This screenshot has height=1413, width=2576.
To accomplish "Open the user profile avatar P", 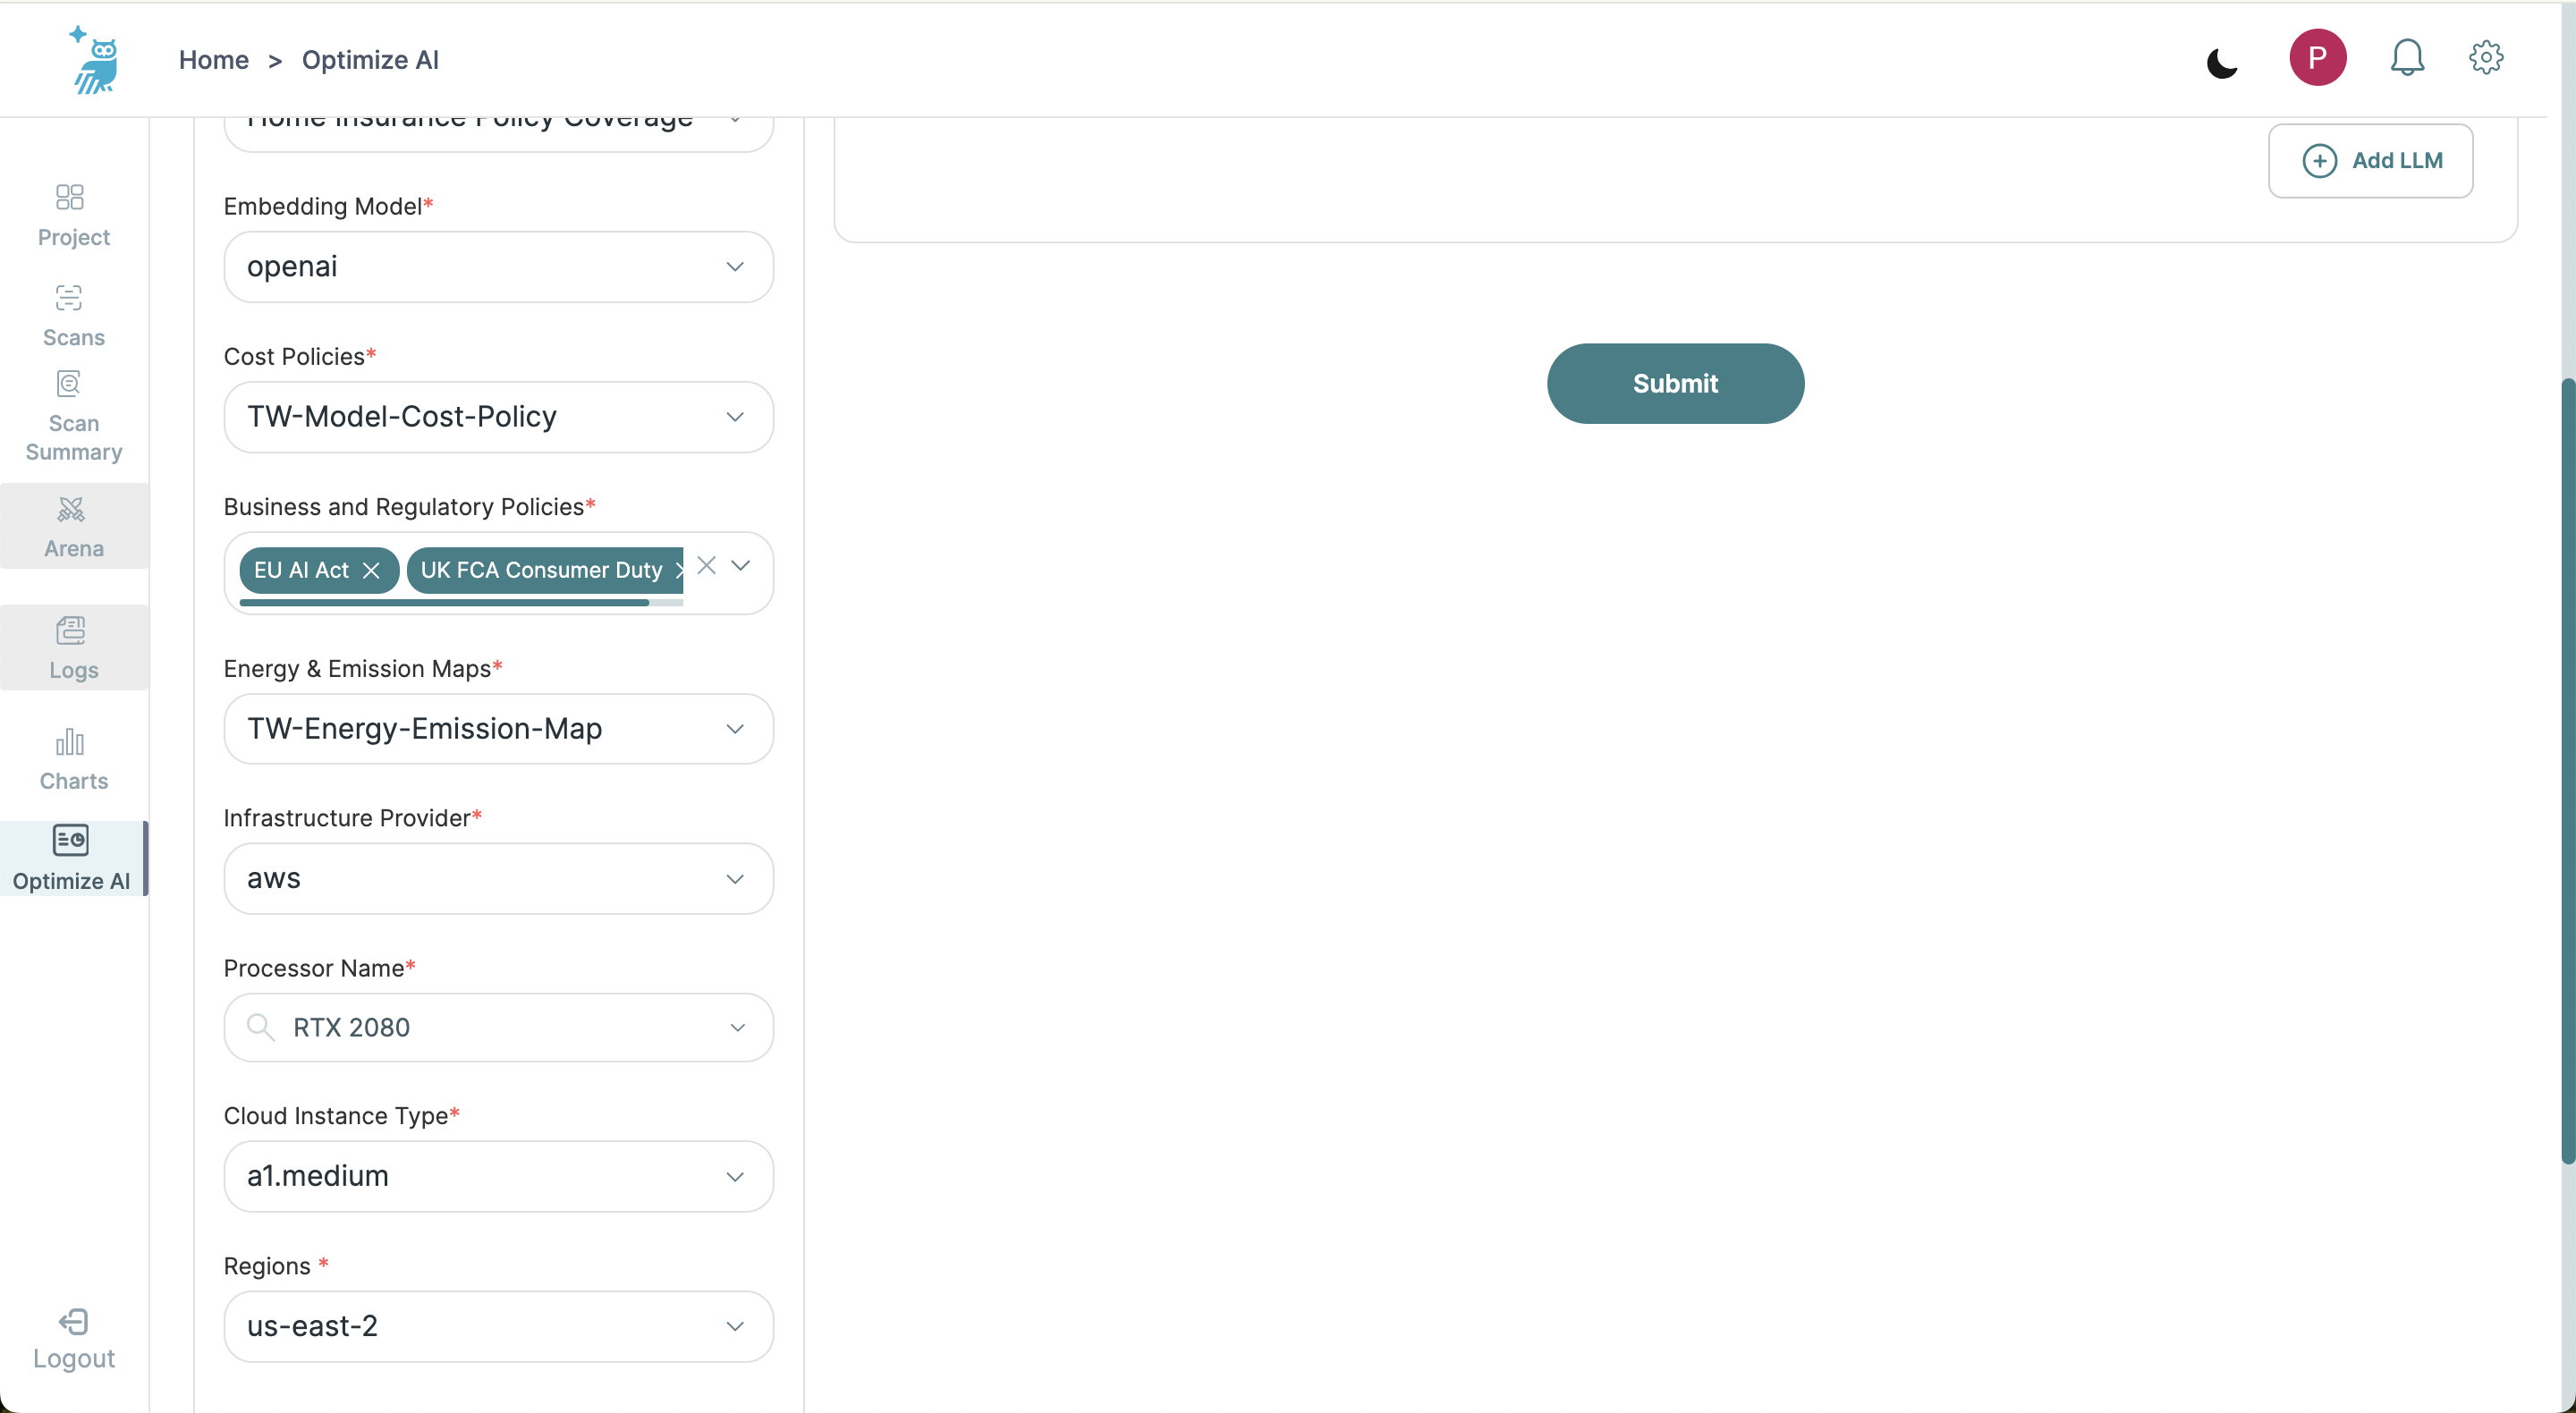I will tap(2317, 58).
